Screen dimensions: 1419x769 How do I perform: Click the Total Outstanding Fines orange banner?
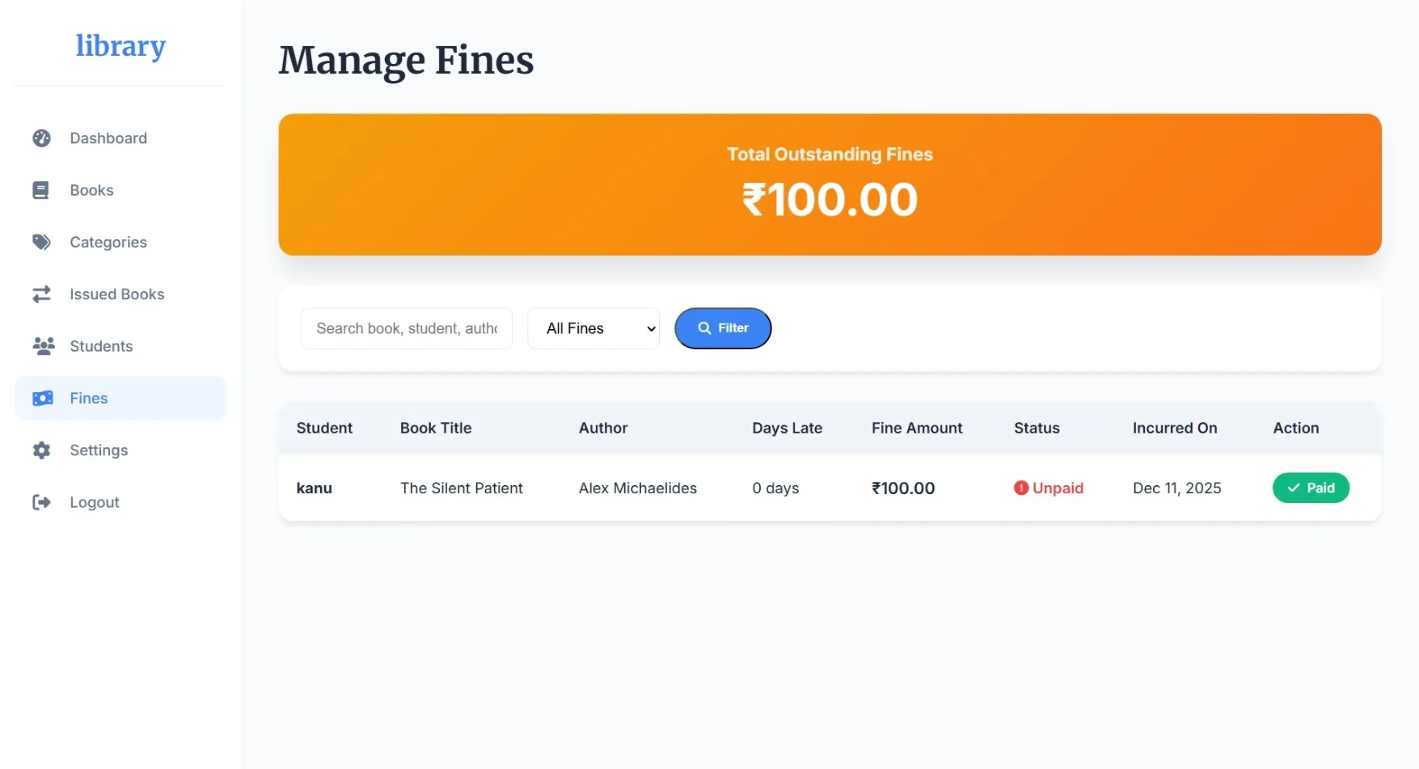(x=830, y=184)
